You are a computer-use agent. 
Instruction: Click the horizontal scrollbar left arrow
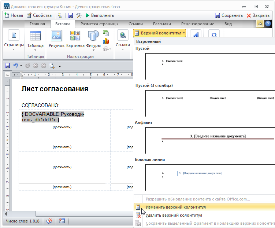coord(6,214)
